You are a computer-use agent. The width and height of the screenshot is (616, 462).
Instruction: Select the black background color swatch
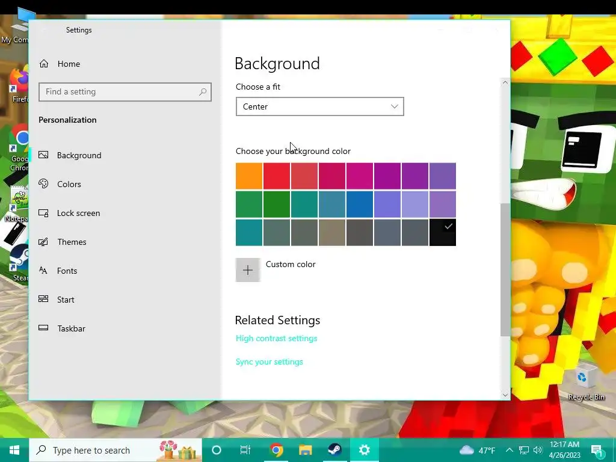pos(443,233)
